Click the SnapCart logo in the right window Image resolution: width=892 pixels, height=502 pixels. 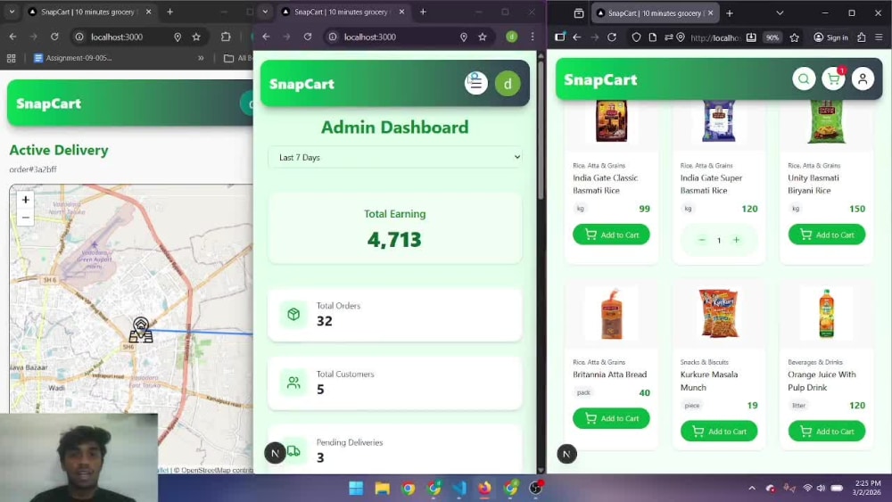coord(600,79)
